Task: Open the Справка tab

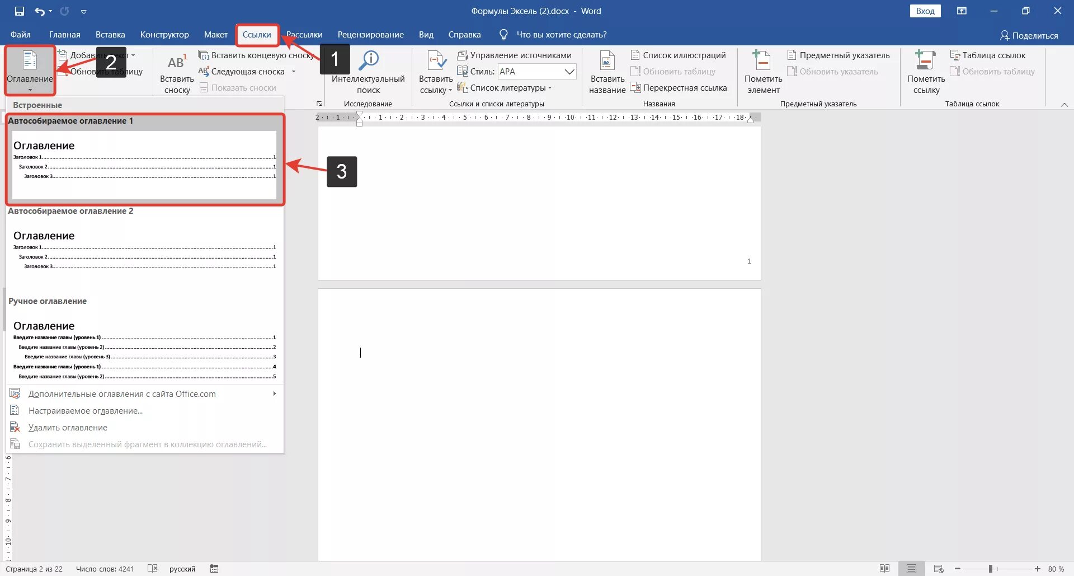Action: [464, 35]
